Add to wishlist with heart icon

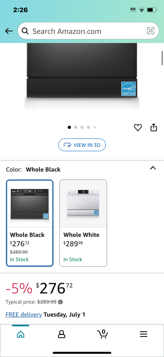tap(138, 128)
